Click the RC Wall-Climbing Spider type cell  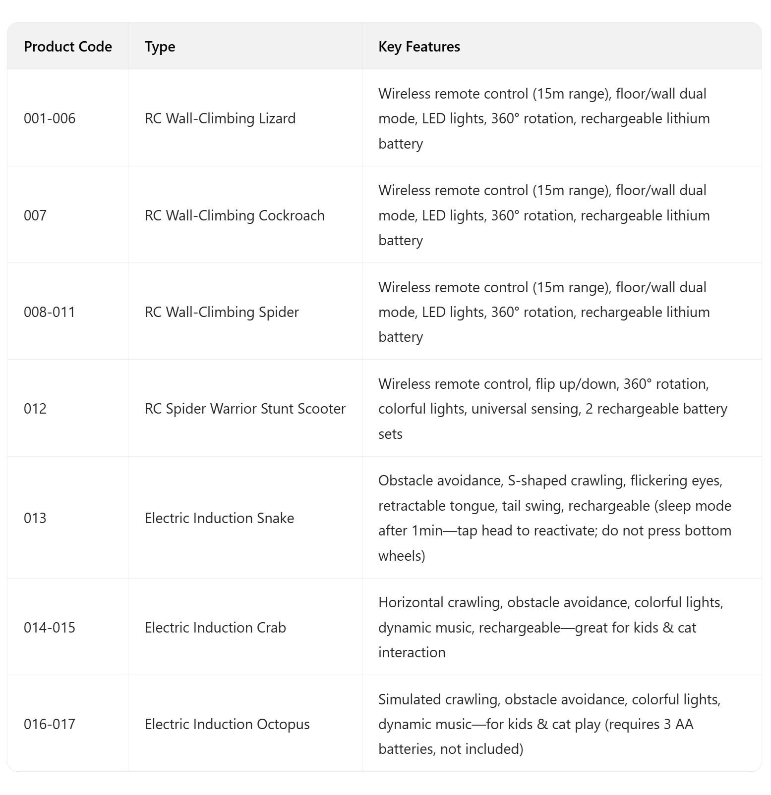tap(222, 312)
